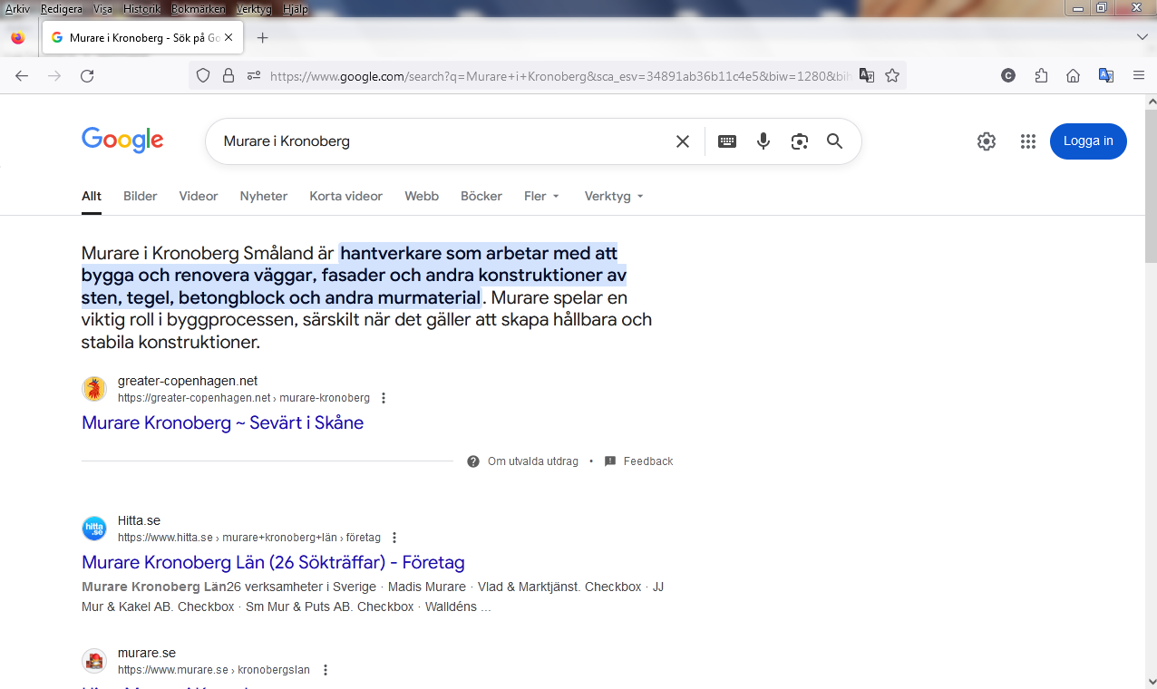Expand the Verktyg tools dropdown

point(614,196)
